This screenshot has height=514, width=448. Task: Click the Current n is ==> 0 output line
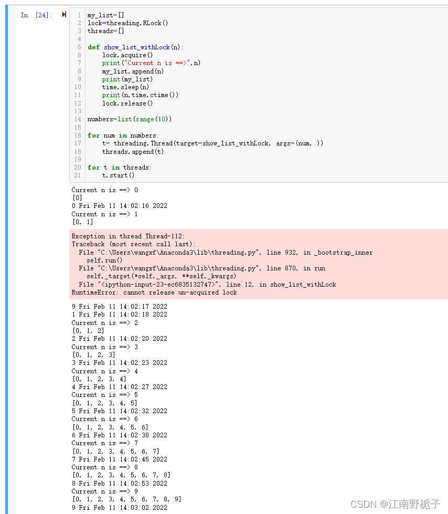(x=104, y=190)
